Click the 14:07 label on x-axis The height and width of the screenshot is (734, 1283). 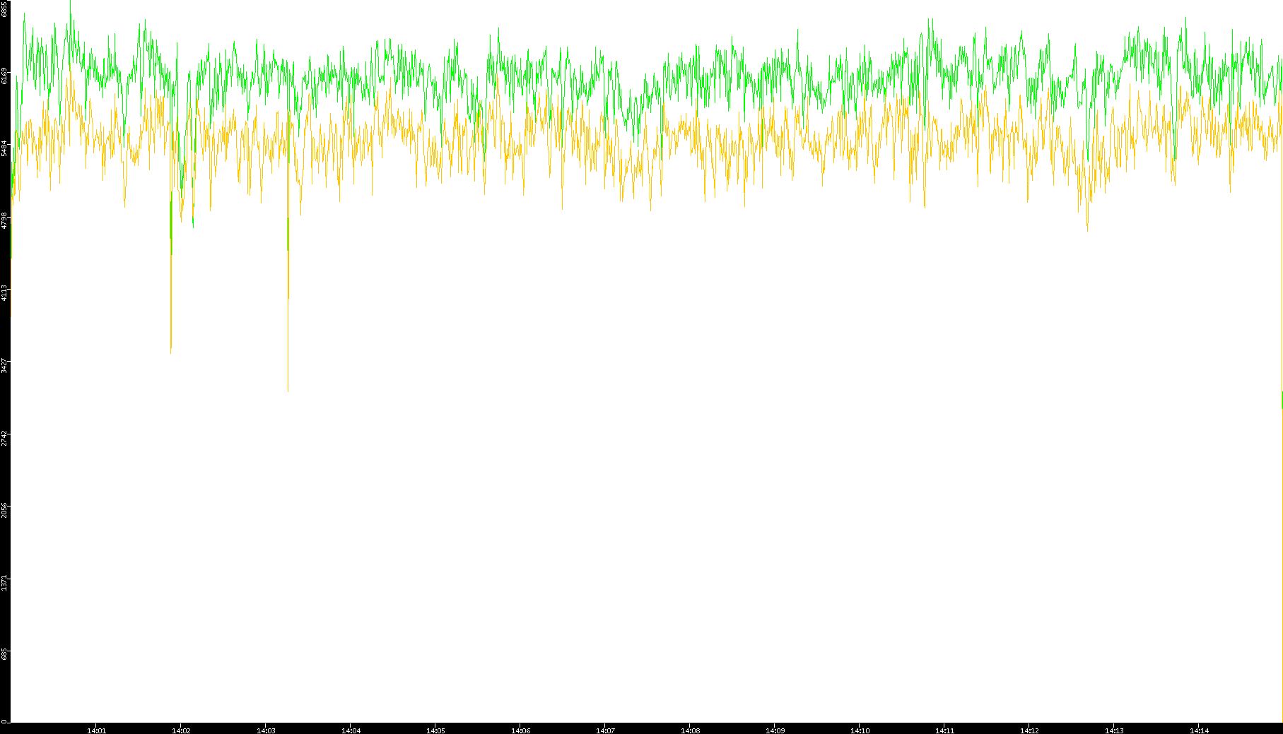pyautogui.click(x=605, y=730)
